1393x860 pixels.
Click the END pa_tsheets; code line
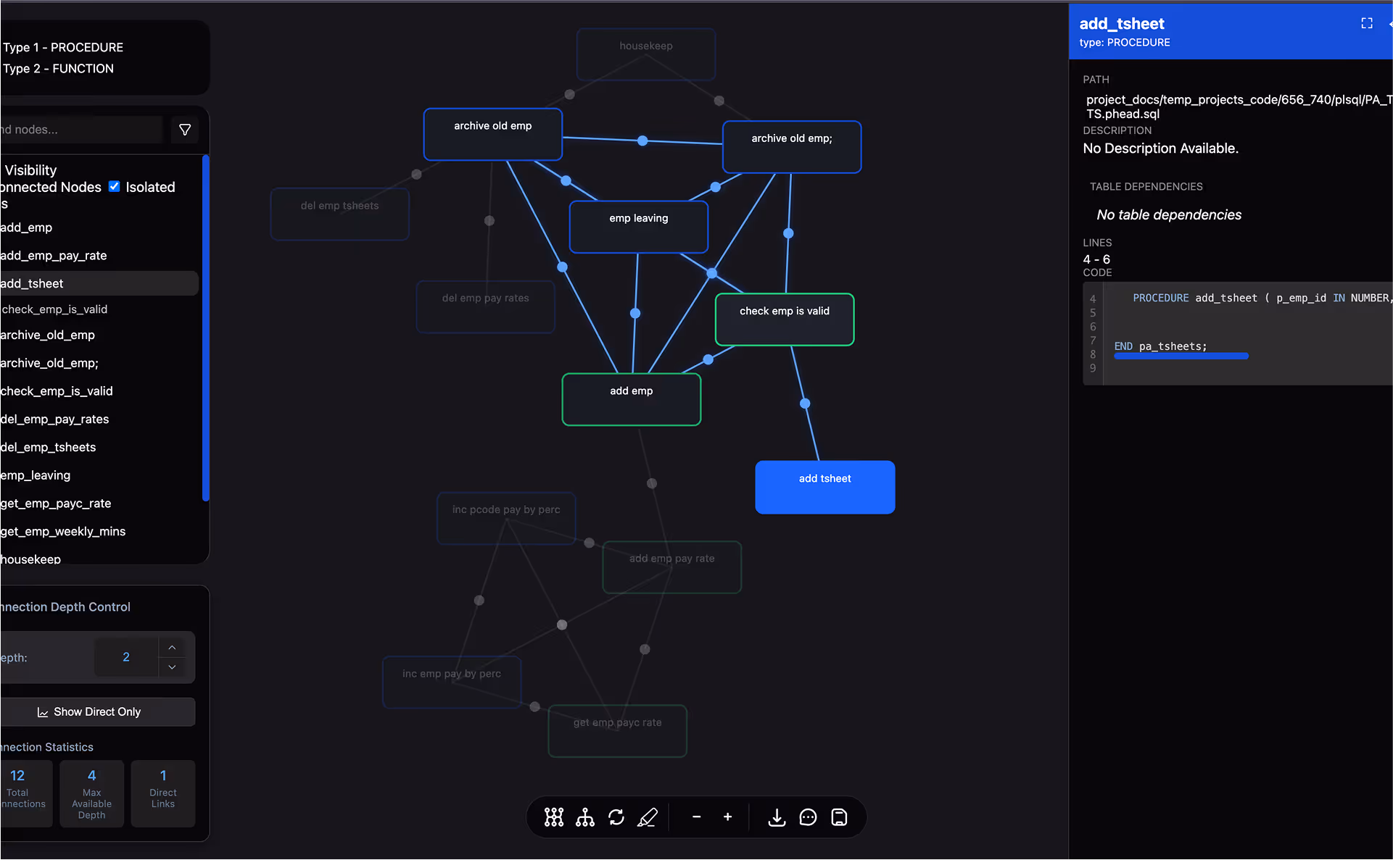coord(1160,346)
